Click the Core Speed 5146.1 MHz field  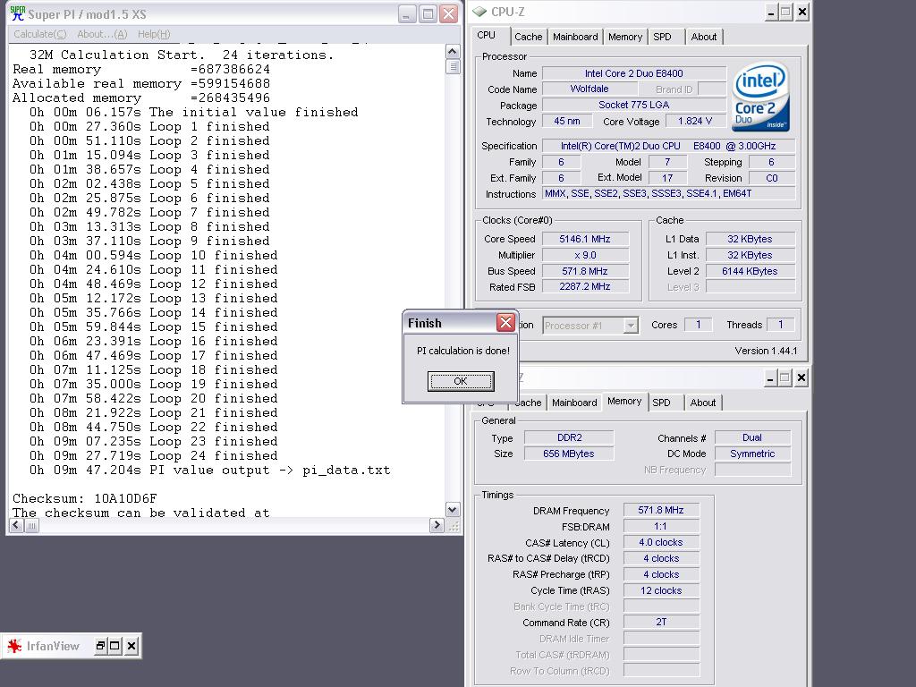coord(585,239)
